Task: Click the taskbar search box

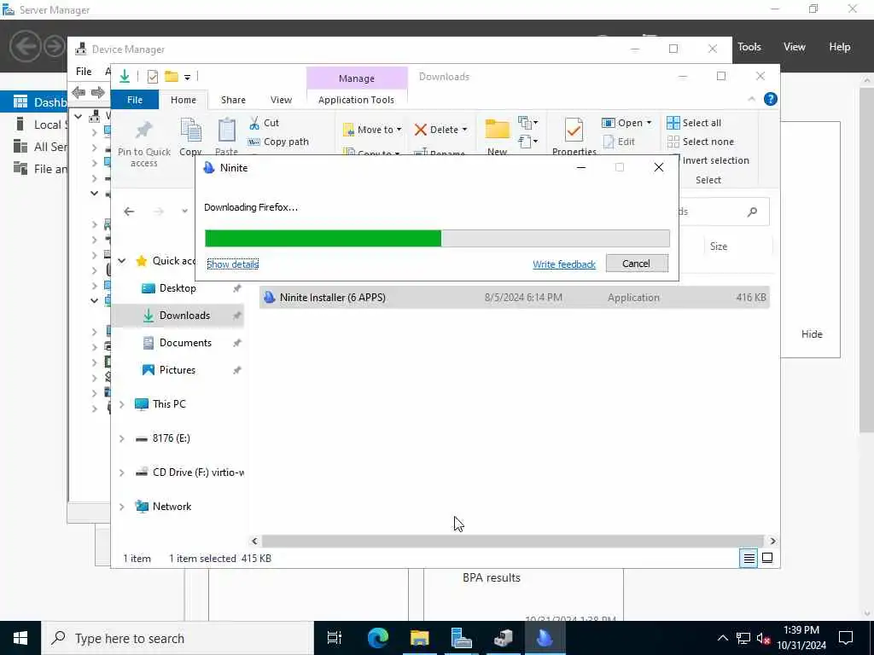Action: pos(178,638)
